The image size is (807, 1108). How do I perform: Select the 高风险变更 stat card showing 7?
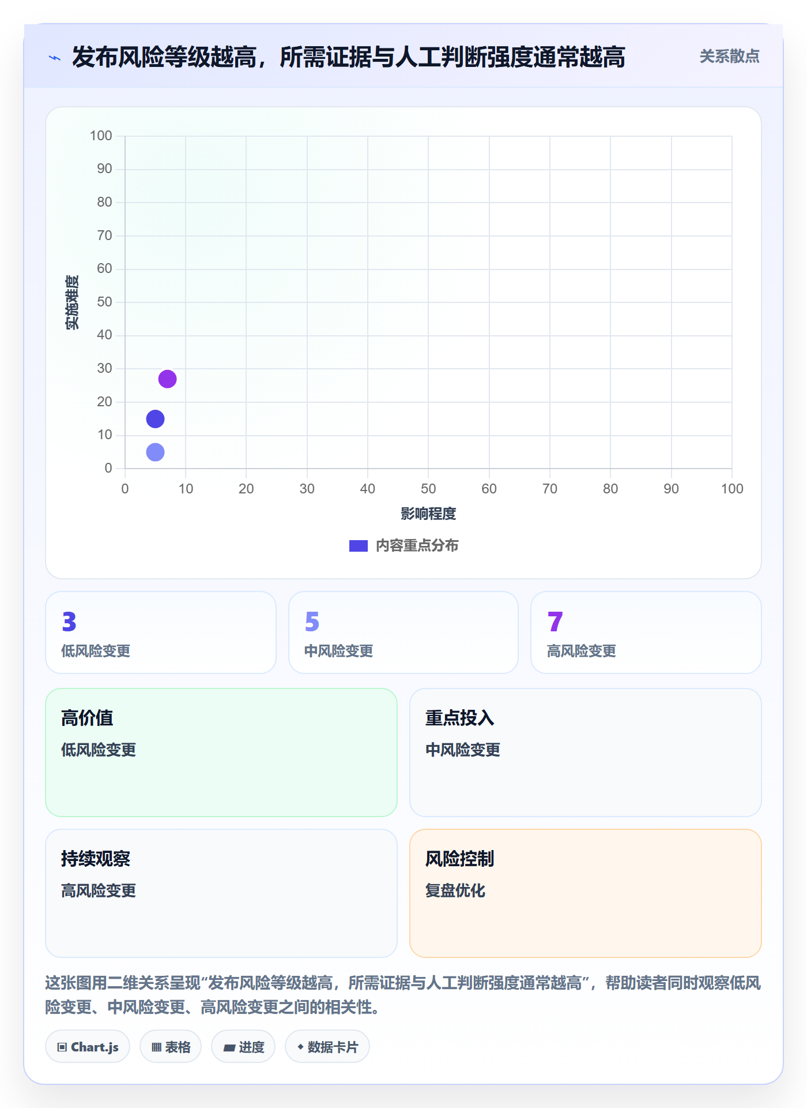click(646, 632)
